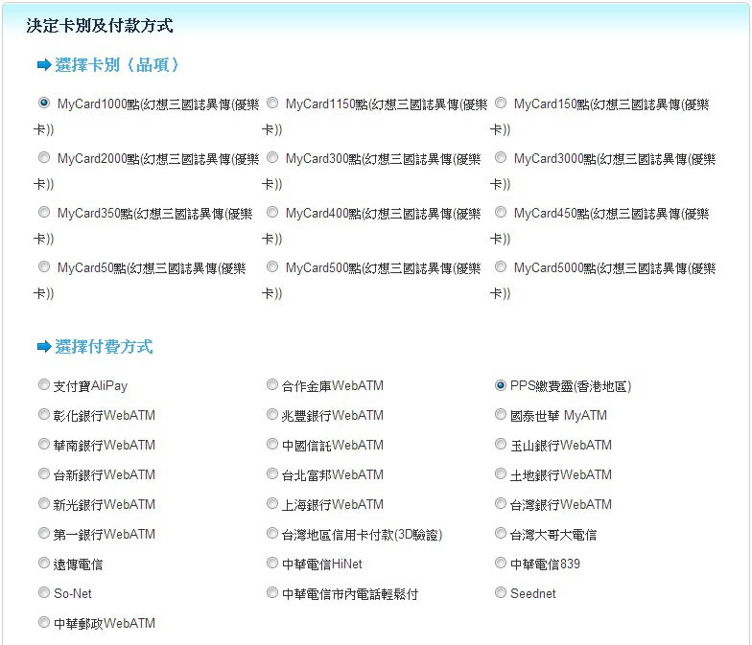The width and height of the screenshot is (752, 645).
Task: Pick So-Net payment method
Action: click(x=44, y=592)
